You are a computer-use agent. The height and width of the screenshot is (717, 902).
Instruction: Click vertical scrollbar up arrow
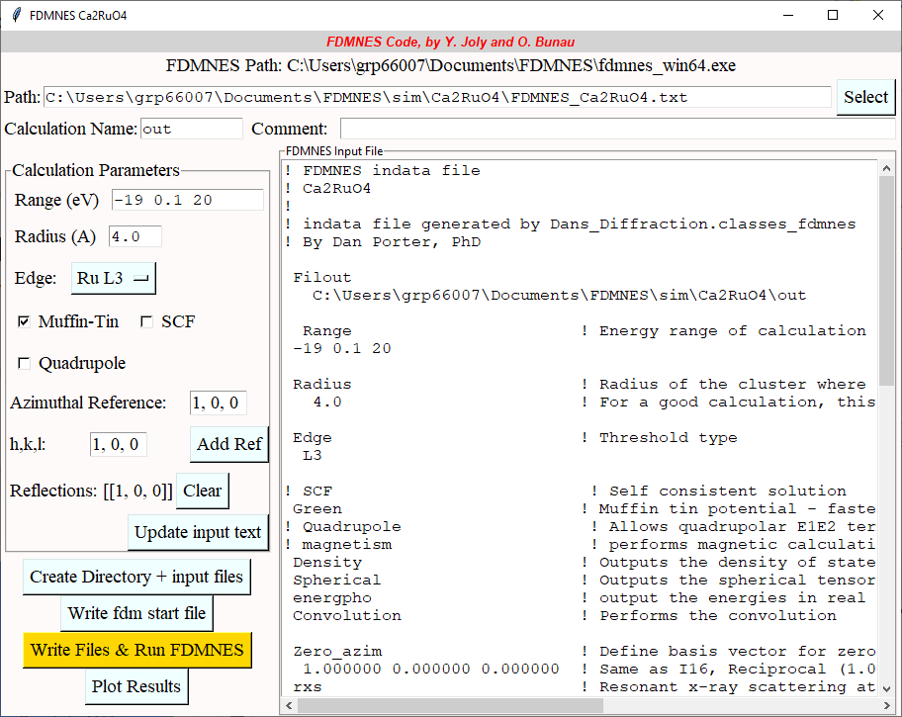point(886,168)
